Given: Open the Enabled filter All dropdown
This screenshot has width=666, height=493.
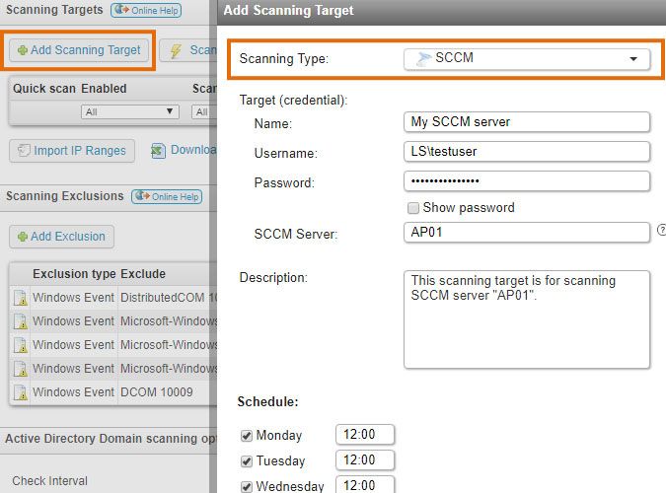Looking at the screenshot, I should tap(130, 112).
